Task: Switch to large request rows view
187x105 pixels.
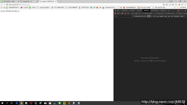Action: pyautogui.click(x=136, y=13)
